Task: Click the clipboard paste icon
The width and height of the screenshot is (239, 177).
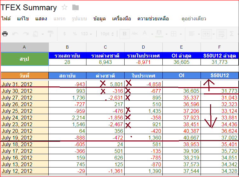Action: 35,34
